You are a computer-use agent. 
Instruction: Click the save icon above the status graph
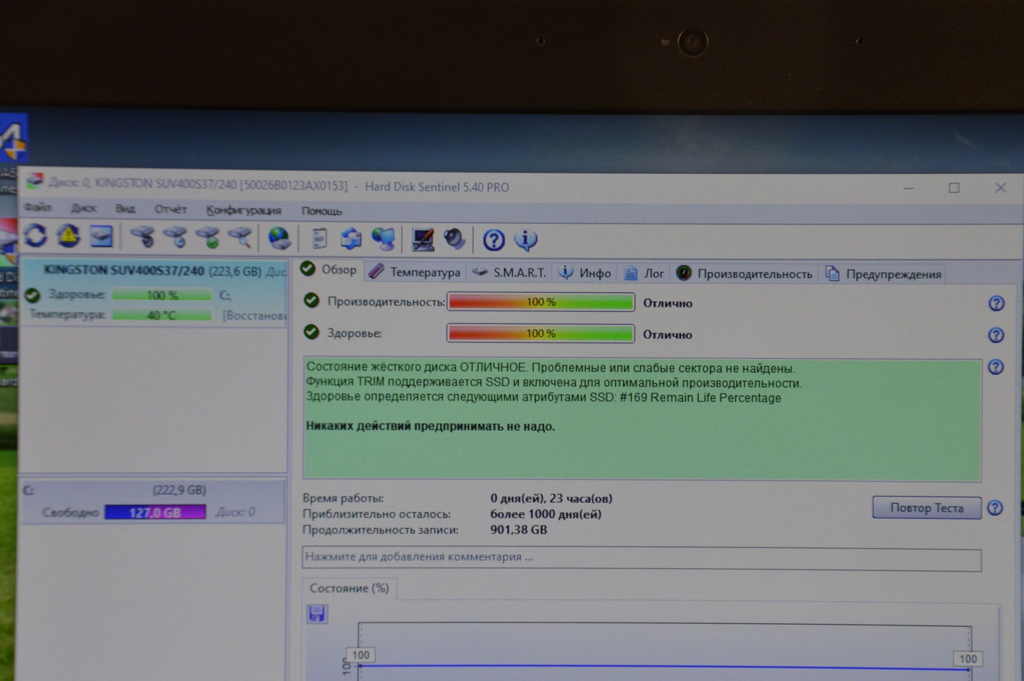click(317, 614)
